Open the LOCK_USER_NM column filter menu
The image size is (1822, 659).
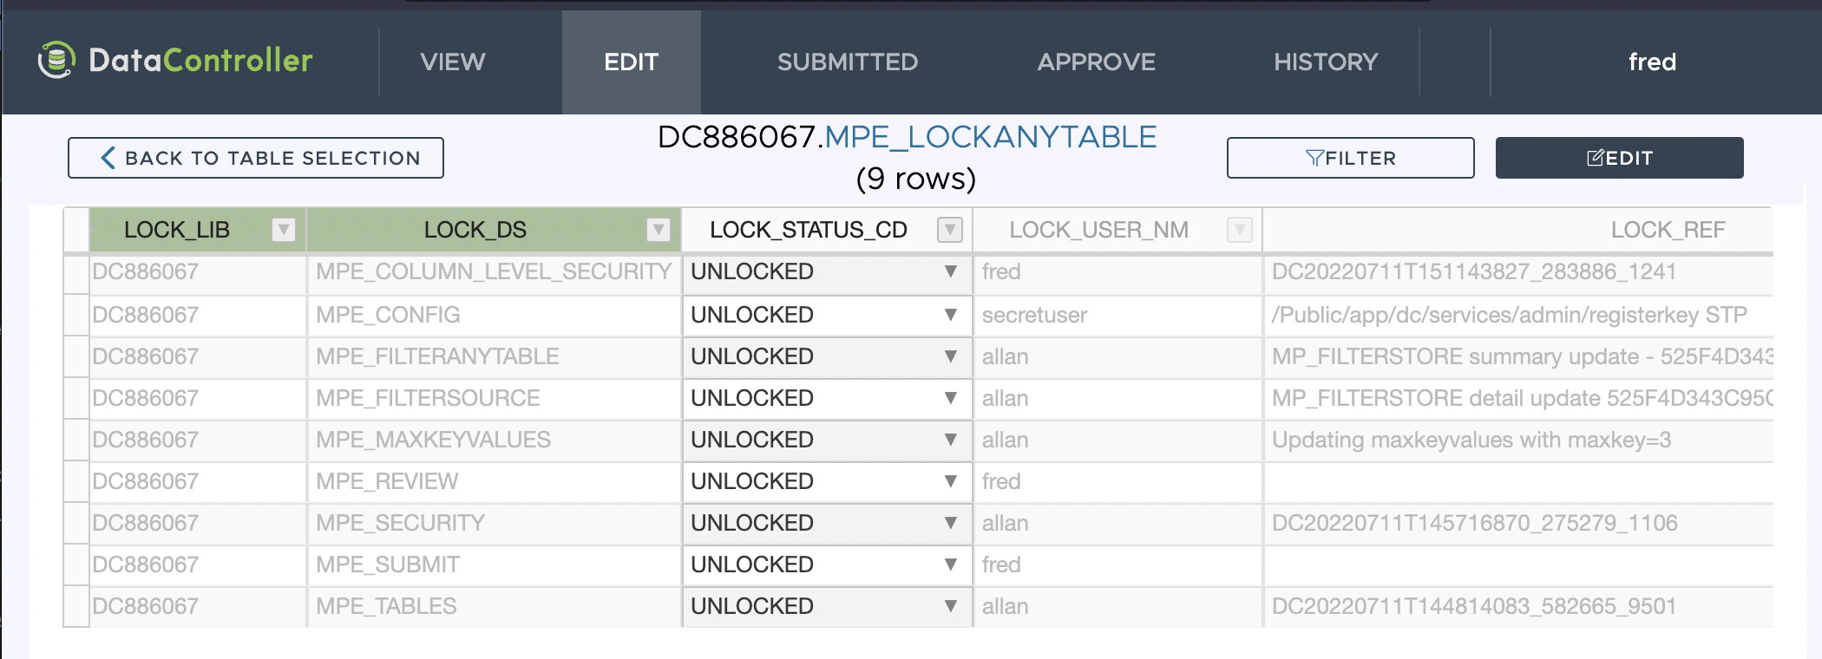pyautogui.click(x=1240, y=230)
